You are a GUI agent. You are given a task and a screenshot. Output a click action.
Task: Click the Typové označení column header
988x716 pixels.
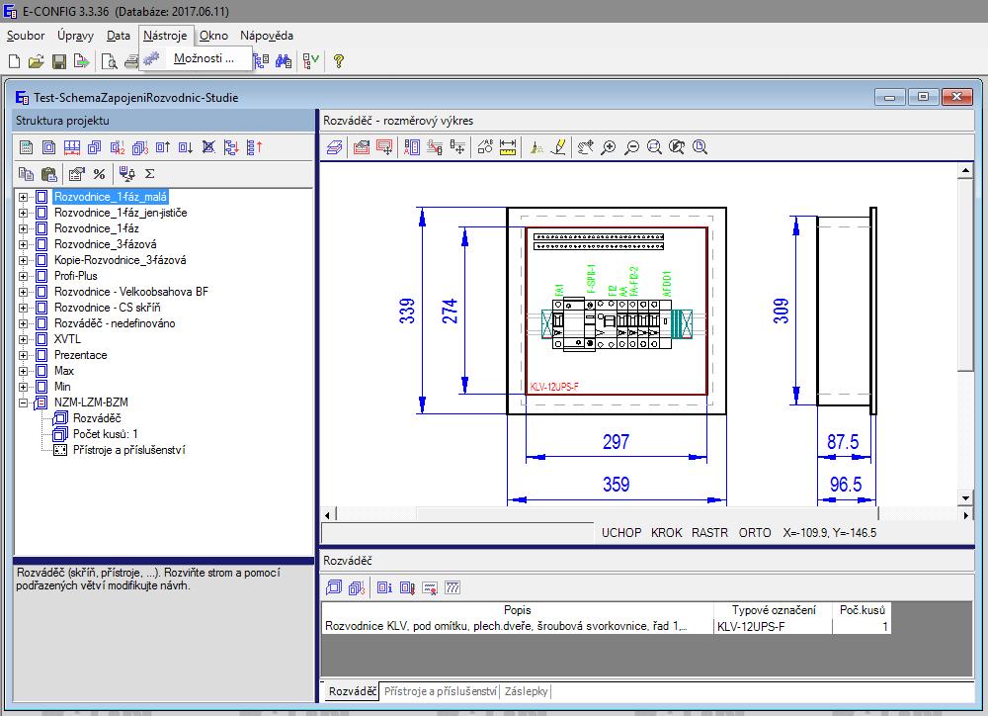point(774,610)
